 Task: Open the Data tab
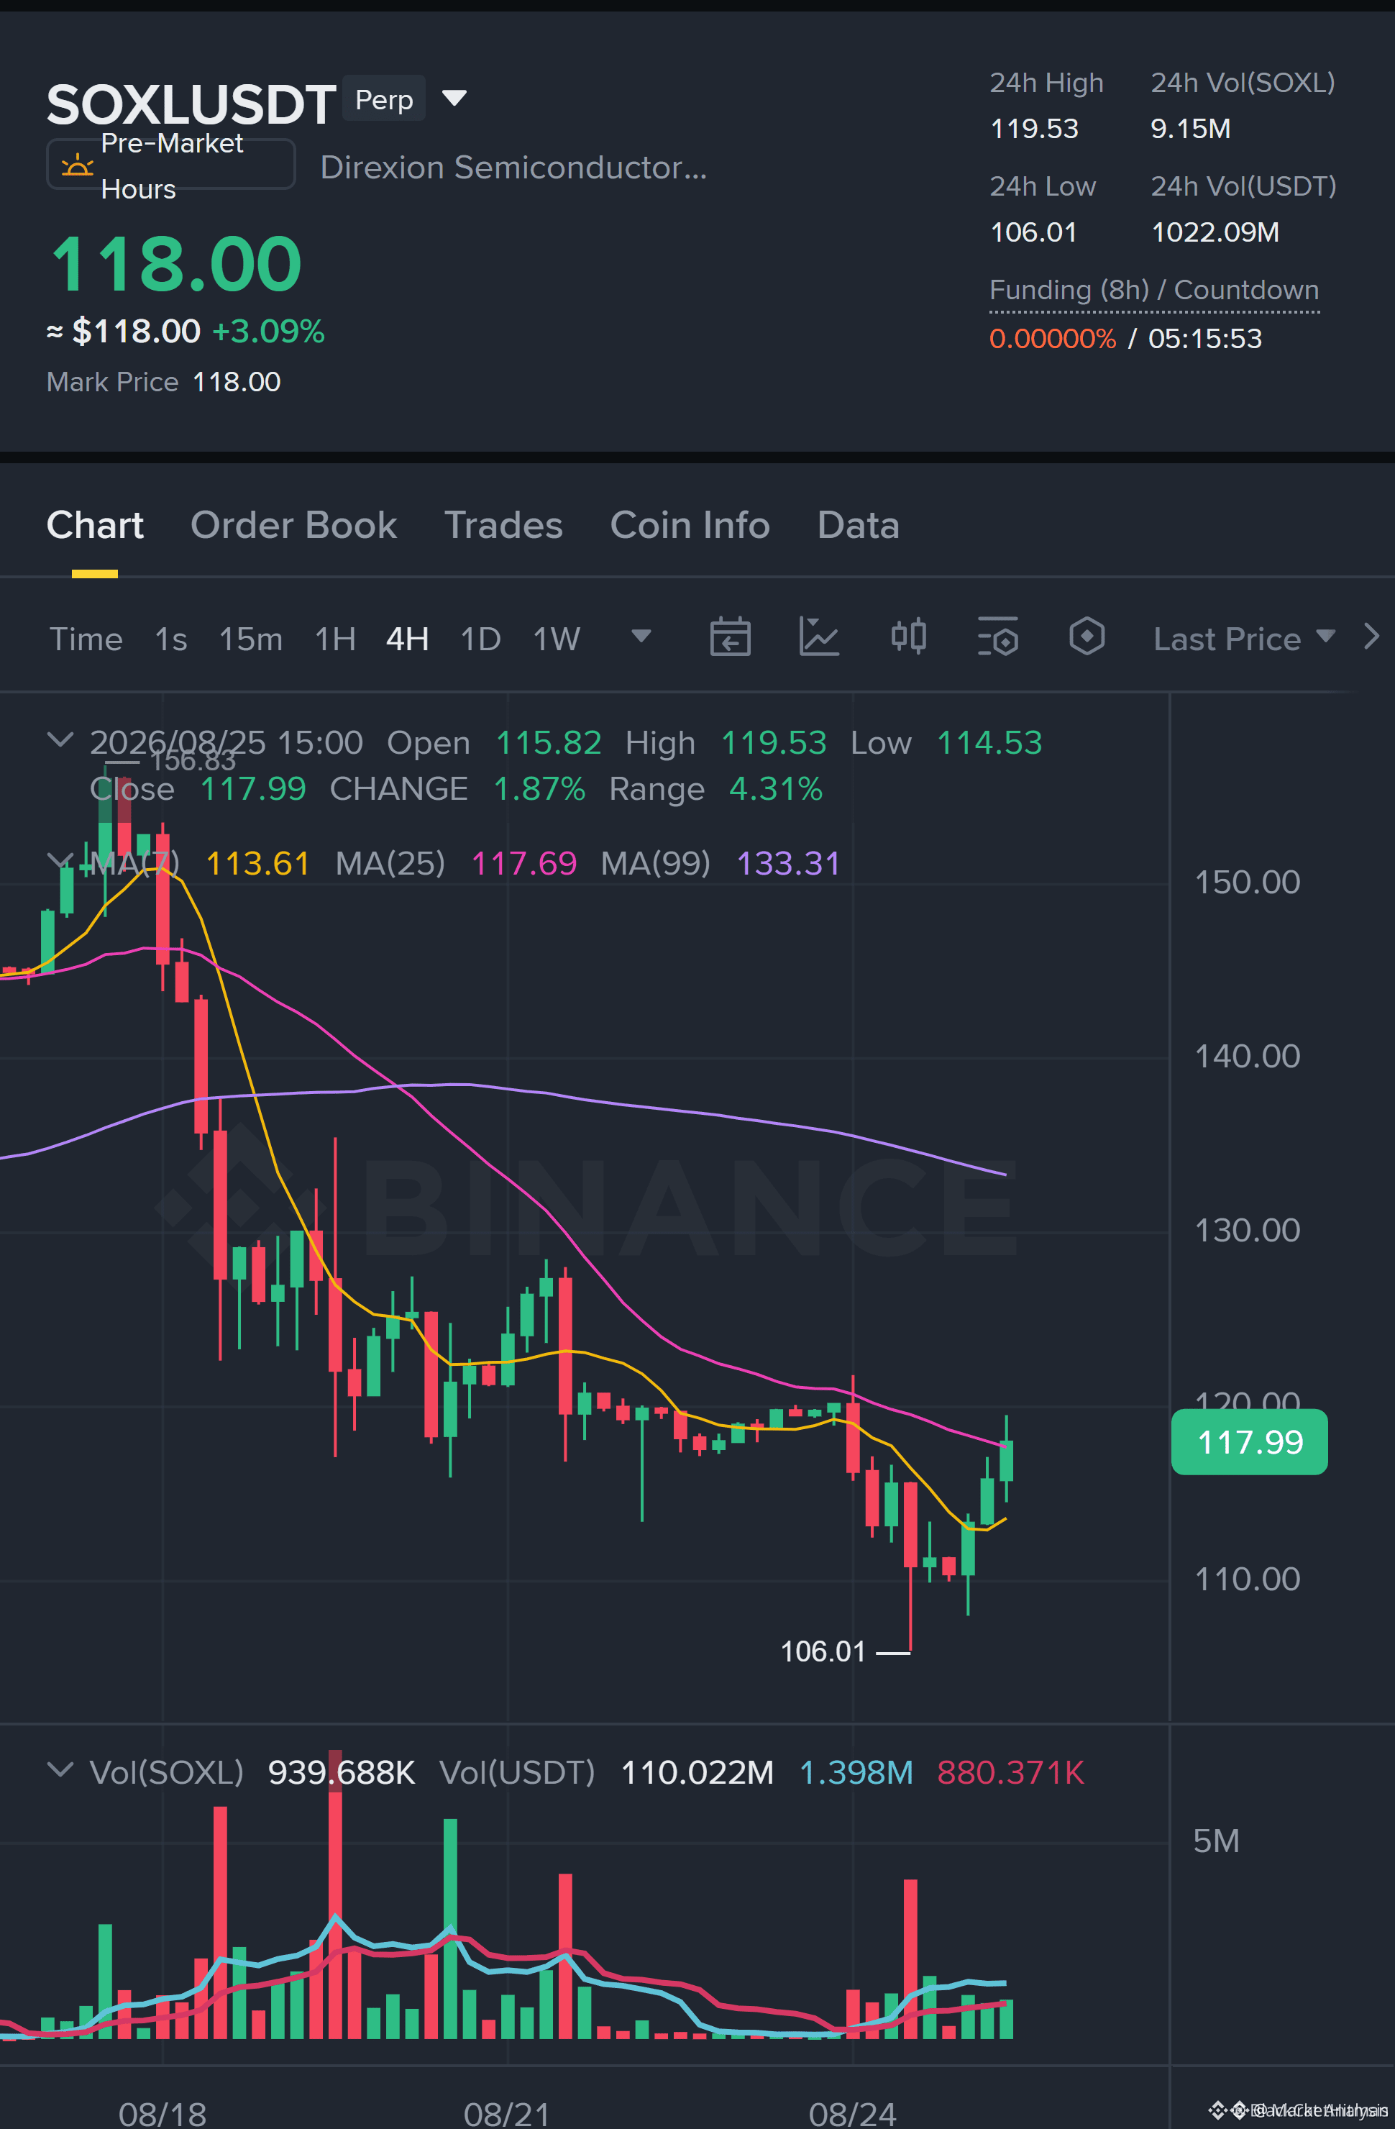pyautogui.click(x=858, y=525)
